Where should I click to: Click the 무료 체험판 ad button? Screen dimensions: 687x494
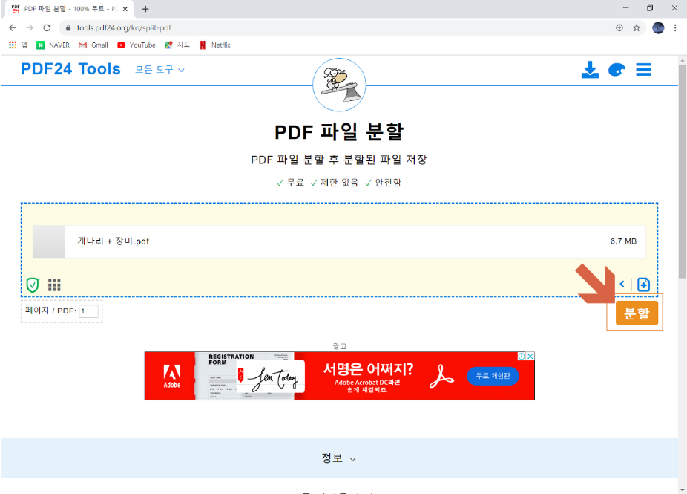click(x=493, y=376)
